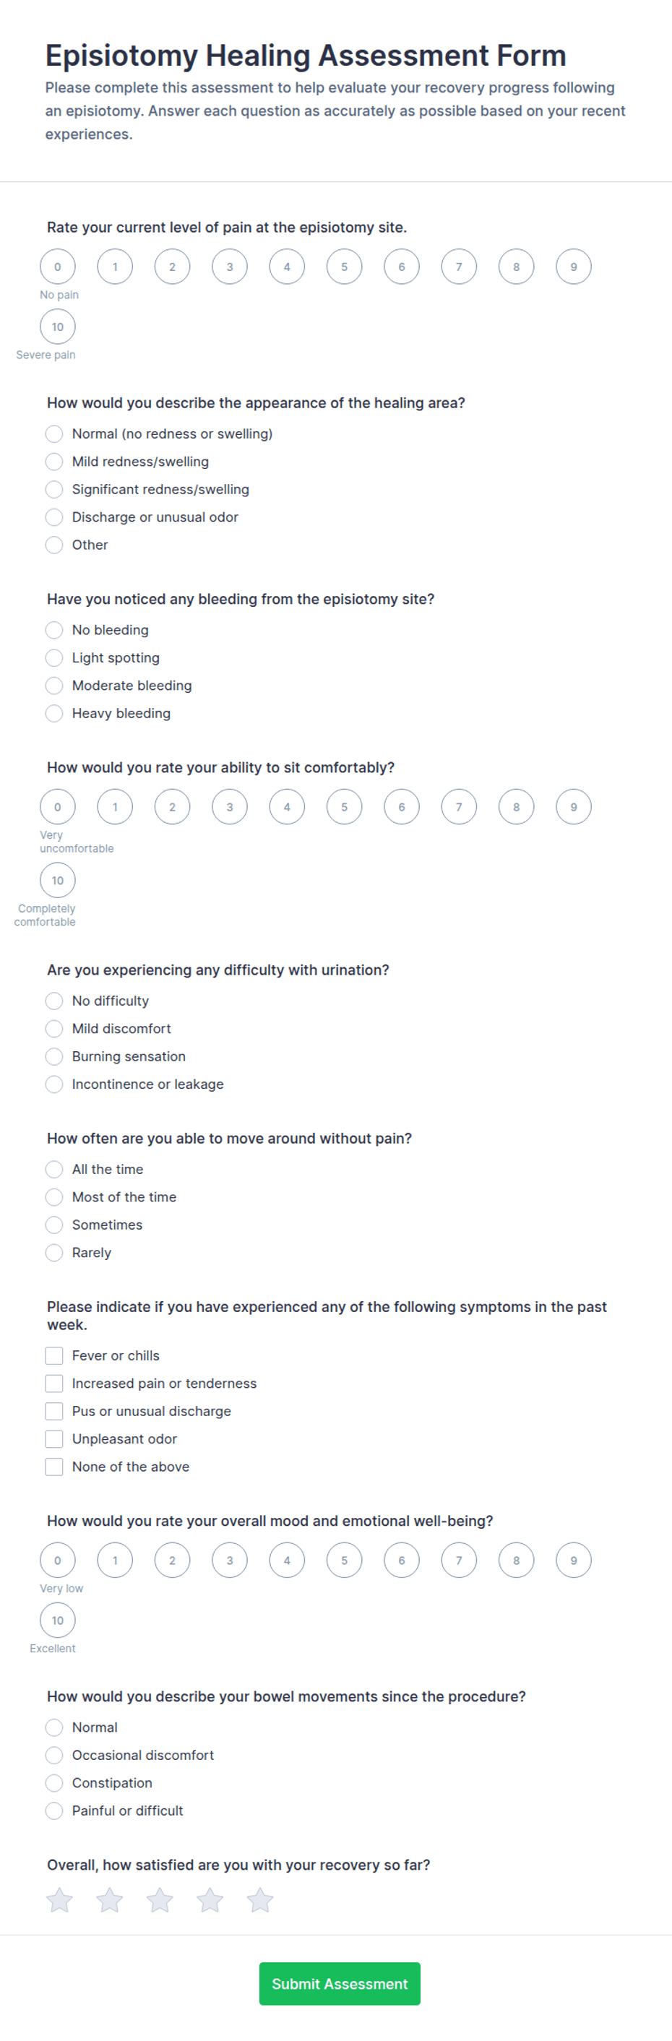Give five stars for recovery satisfaction

point(260,1899)
